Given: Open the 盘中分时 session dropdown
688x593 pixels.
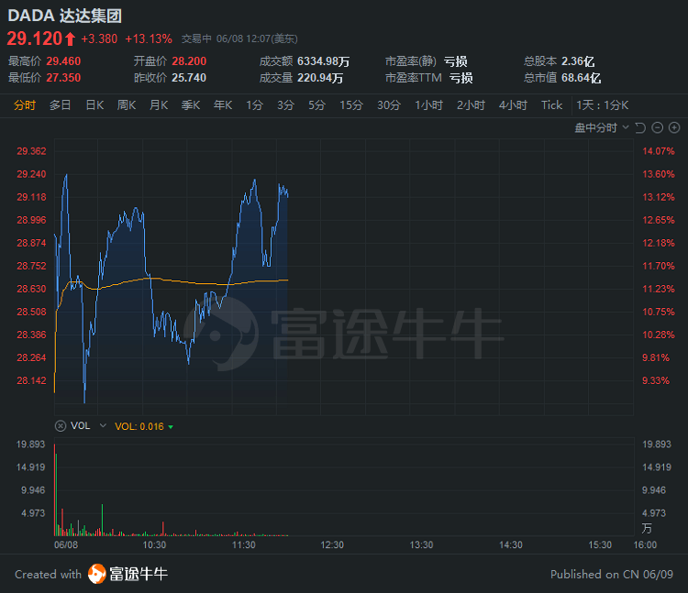Looking at the screenshot, I should [602, 127].
